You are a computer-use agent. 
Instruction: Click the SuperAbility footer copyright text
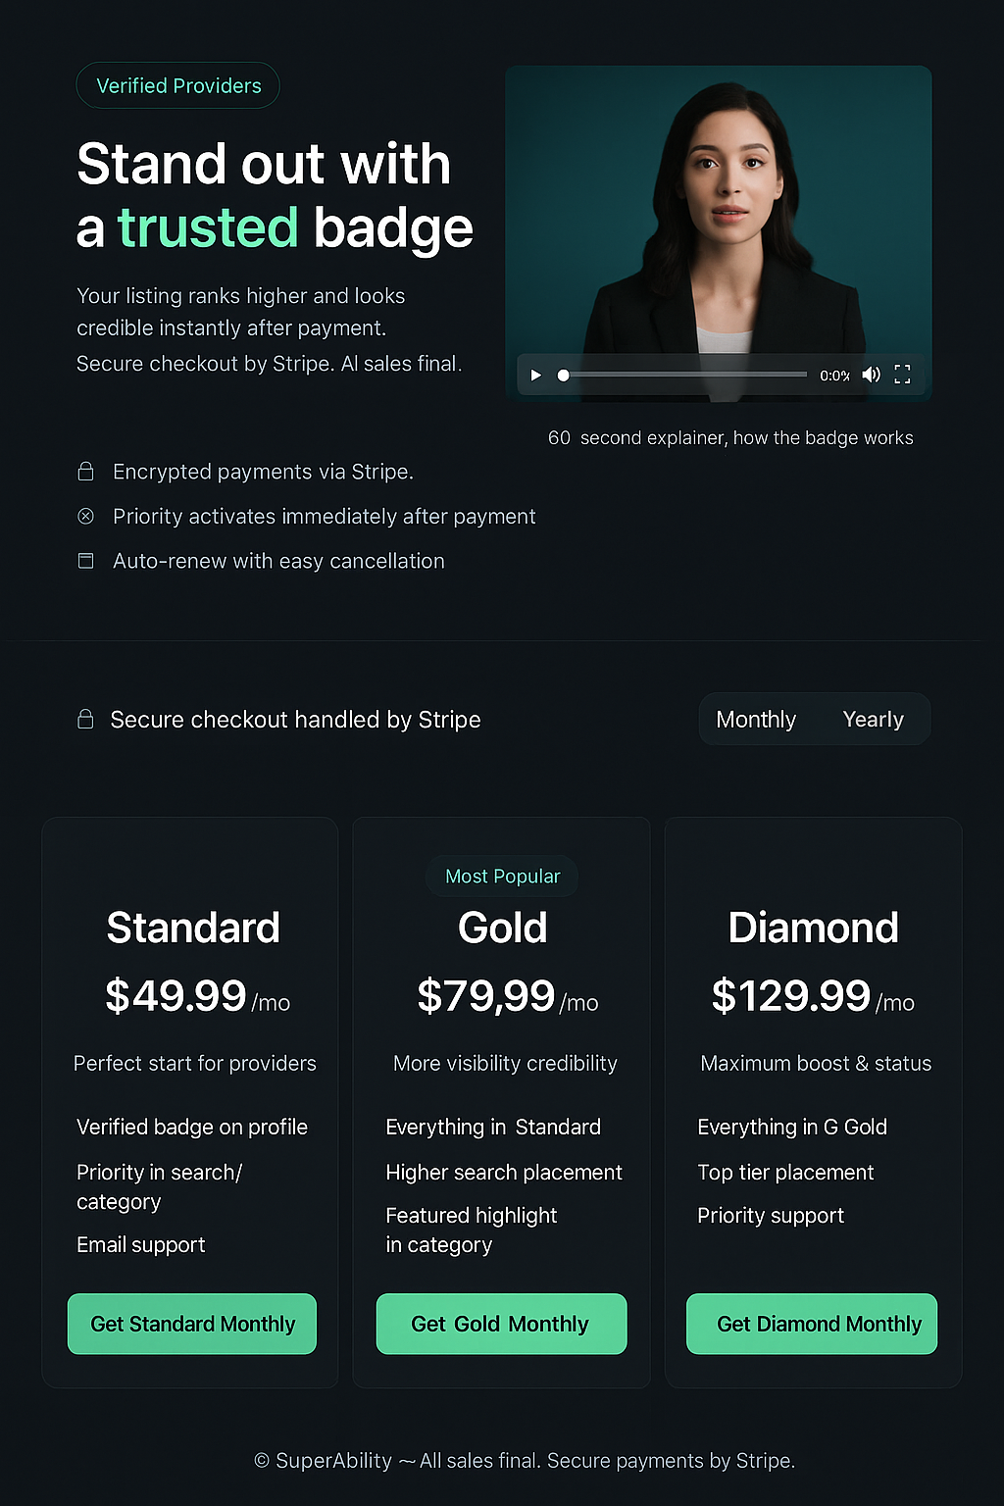[x=524, y=1461]
